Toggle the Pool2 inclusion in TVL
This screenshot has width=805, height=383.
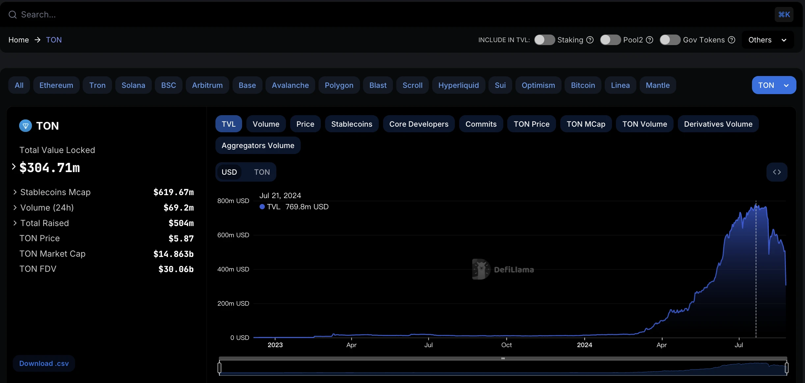point(610,39)
